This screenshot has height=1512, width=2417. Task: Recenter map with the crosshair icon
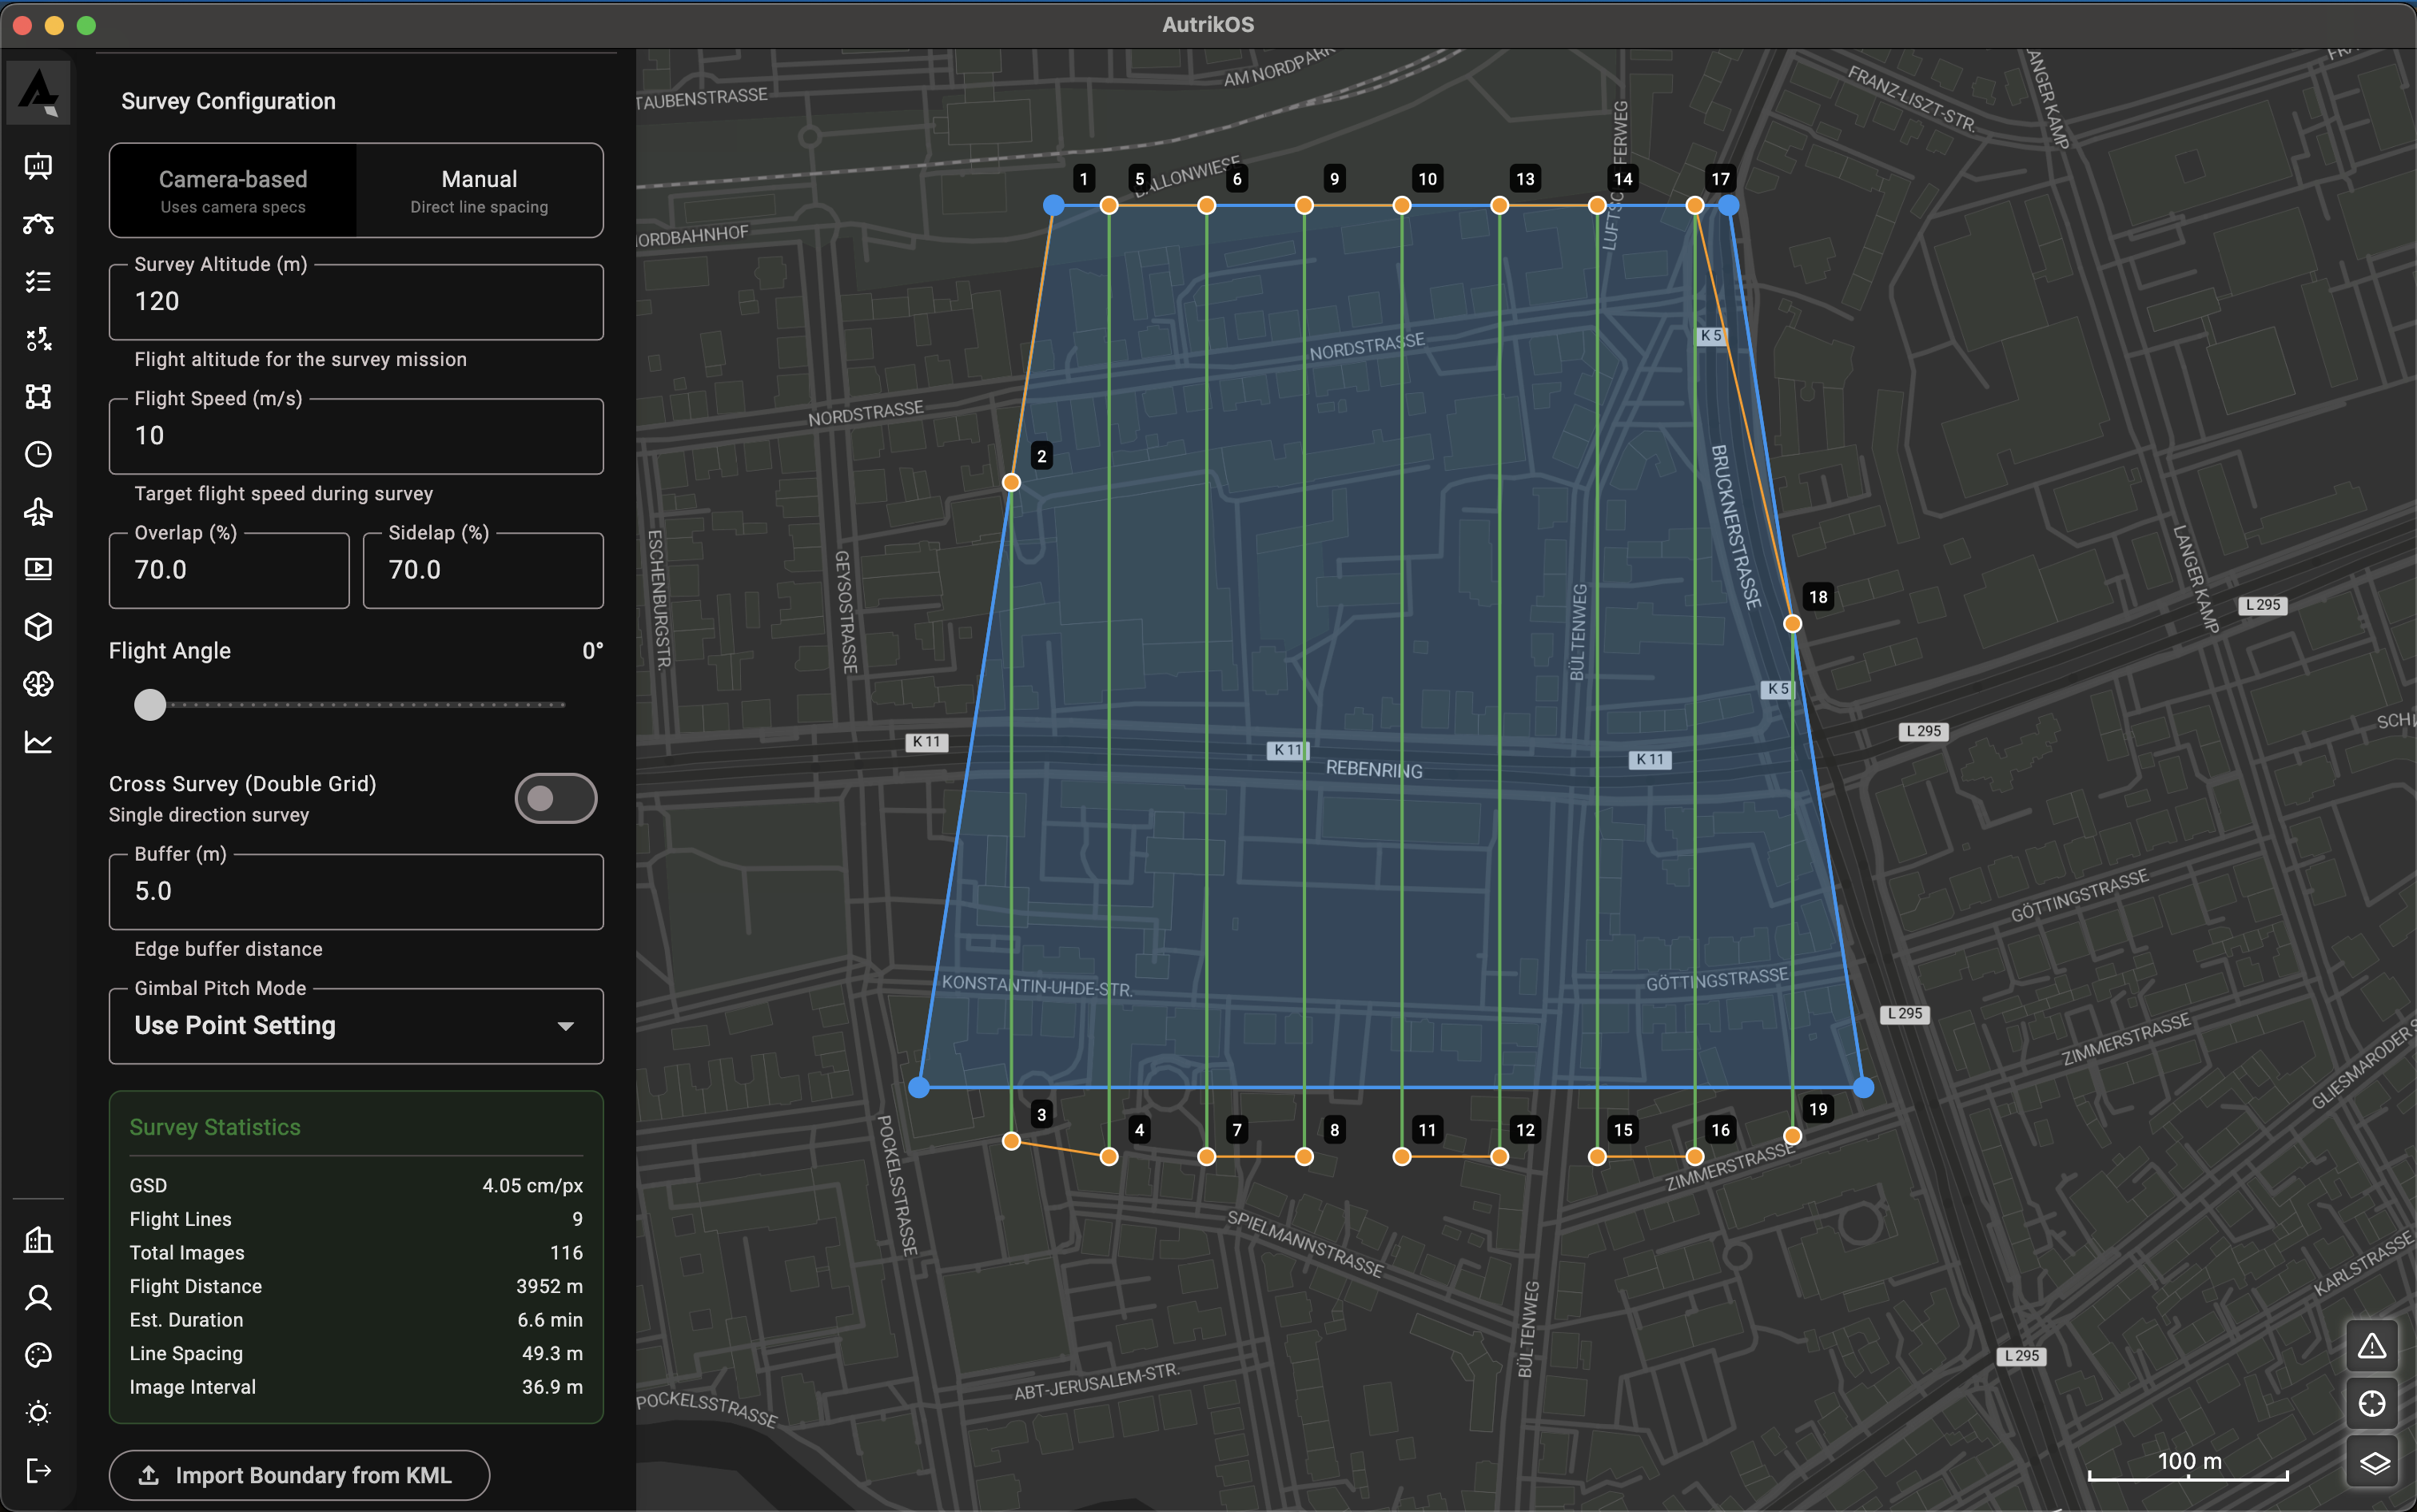point(2373,1404)
